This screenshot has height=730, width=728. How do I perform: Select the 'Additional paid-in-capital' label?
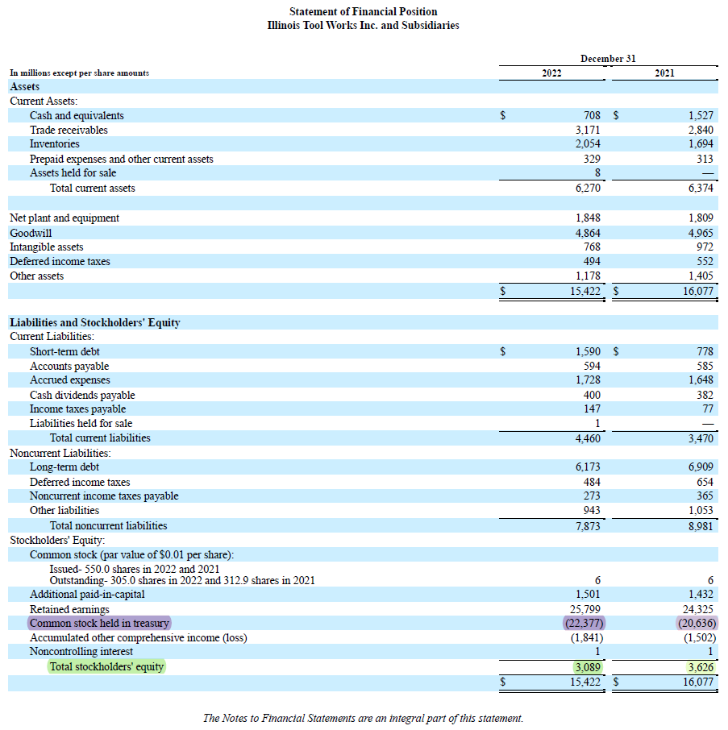[87, 594]
